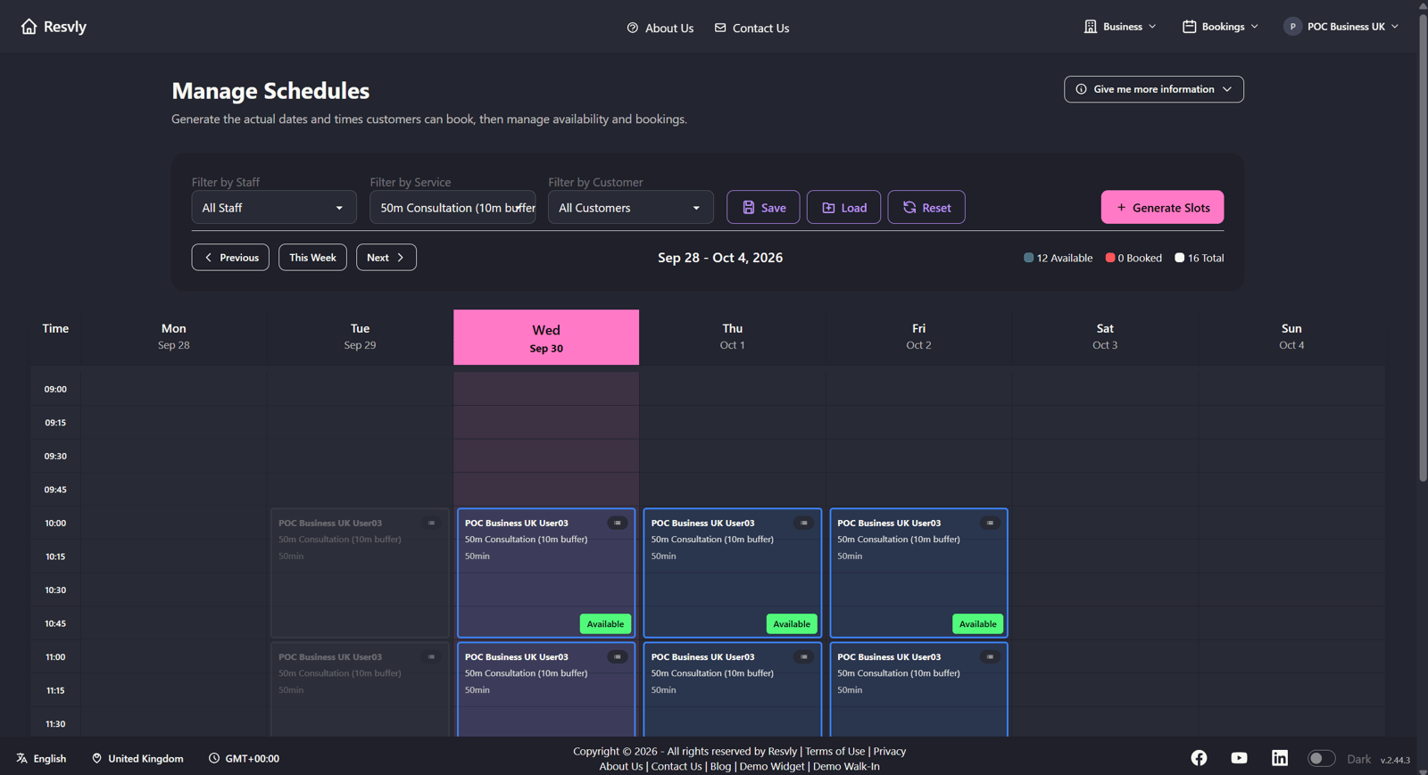Load saved filters
The image size is (1428, 775).
coord(843,208)
